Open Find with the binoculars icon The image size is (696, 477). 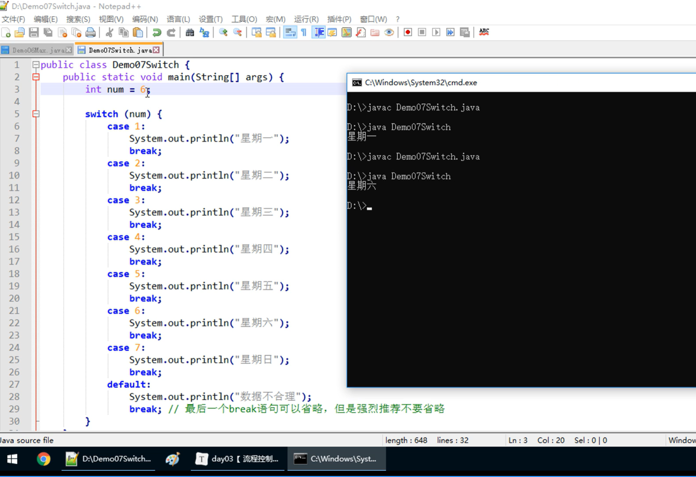[x=190, y=32]
